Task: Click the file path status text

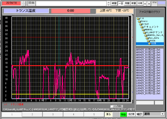Action: [x=69, y=109]
